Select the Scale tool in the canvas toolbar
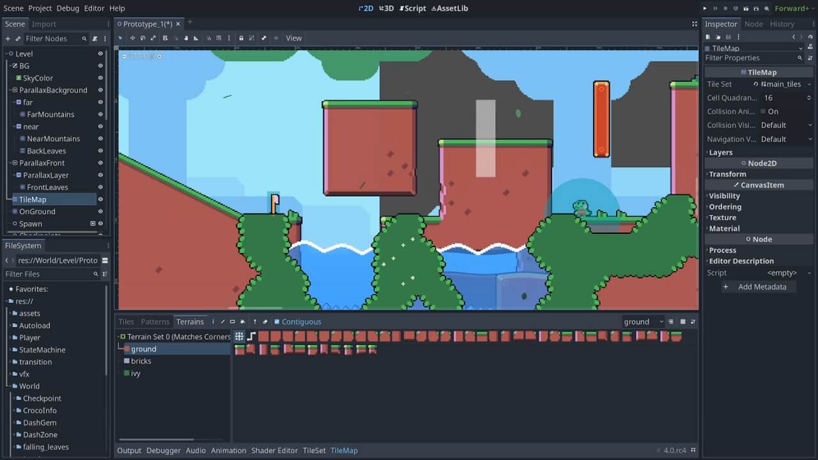 coord(153,38)
